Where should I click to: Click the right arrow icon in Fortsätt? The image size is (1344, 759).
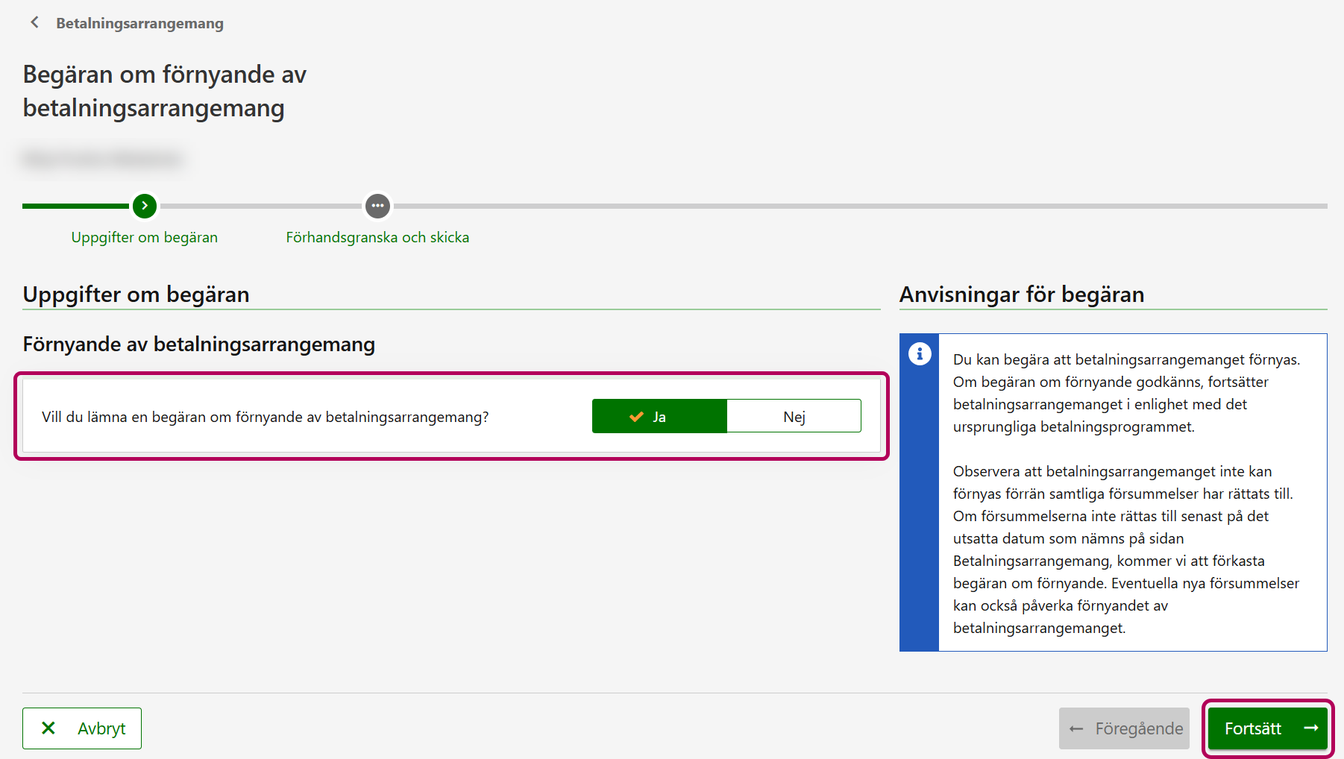tap(1310, 728)
